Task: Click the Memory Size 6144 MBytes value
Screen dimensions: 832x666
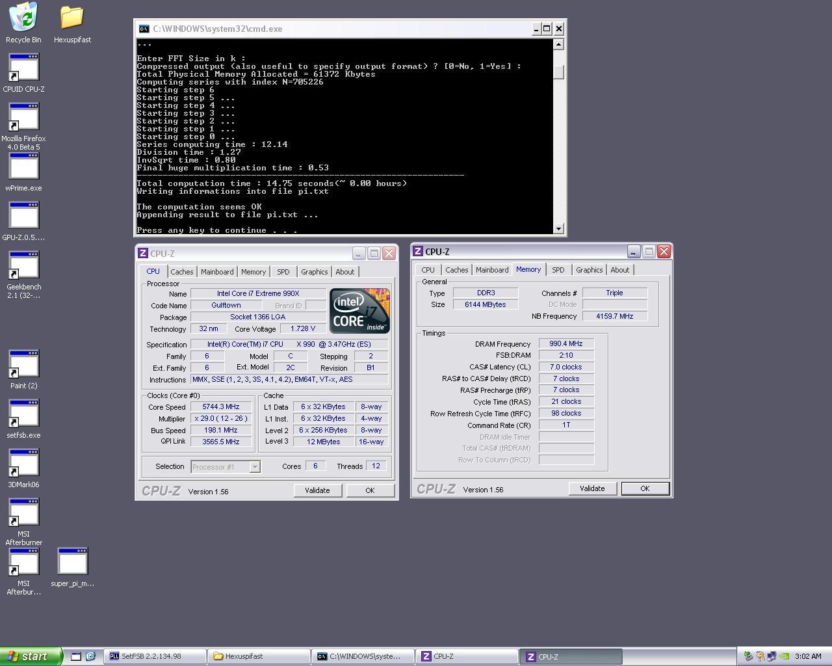Action: click(x=485, y=304)
